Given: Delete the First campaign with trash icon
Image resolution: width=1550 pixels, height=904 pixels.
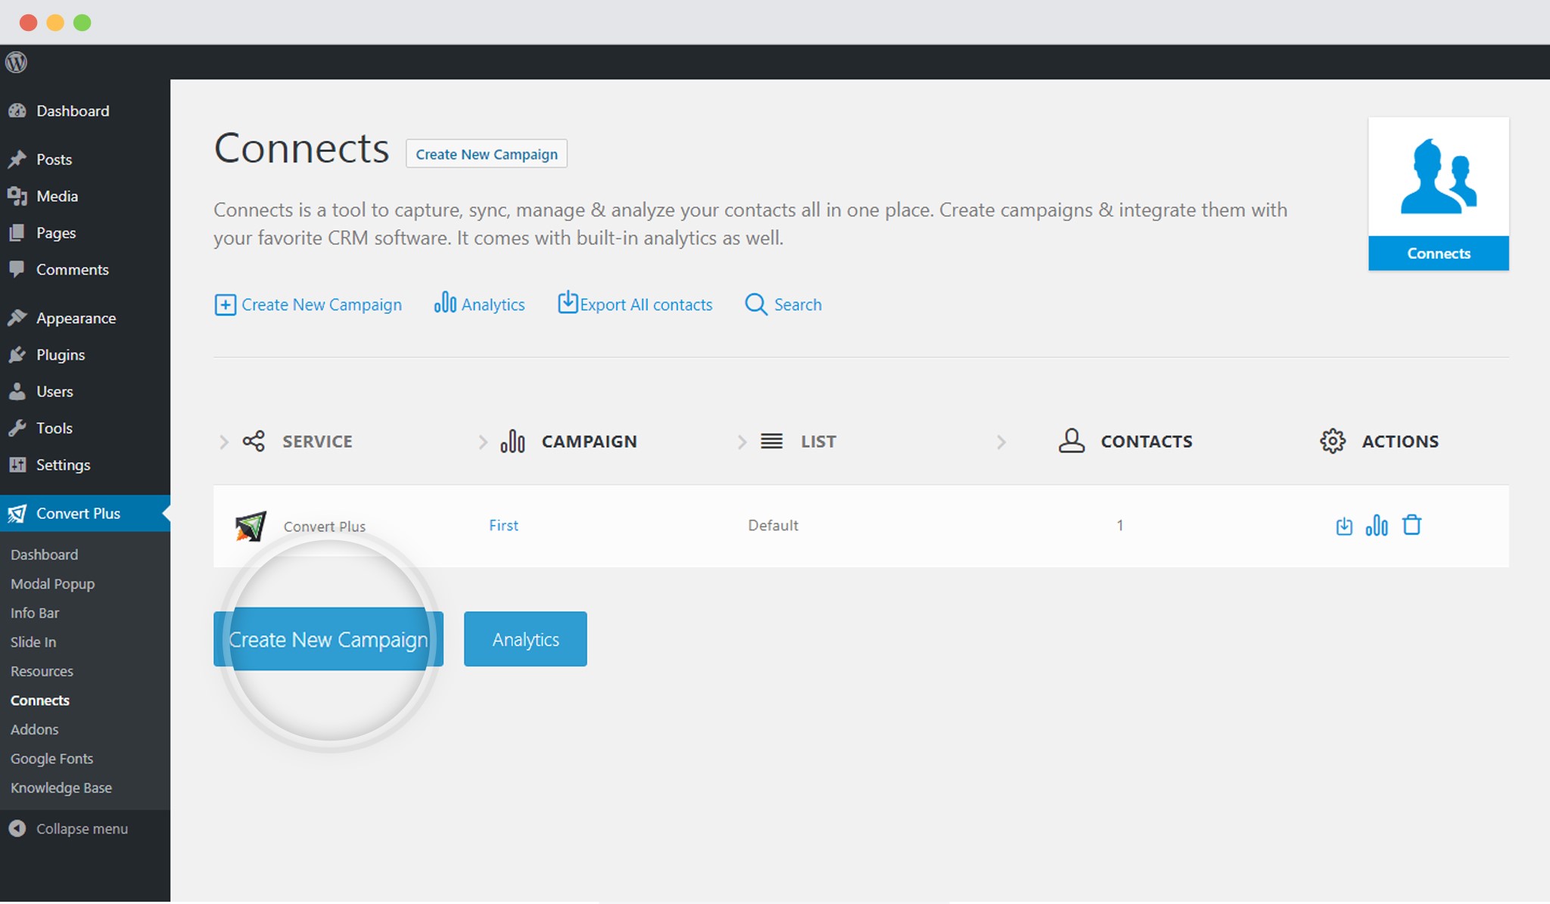Looking at the screenshot, I should point(1411,524).
